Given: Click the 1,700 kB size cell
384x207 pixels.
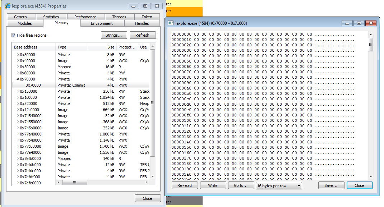Looking at the screenshot, I should 107,146.
